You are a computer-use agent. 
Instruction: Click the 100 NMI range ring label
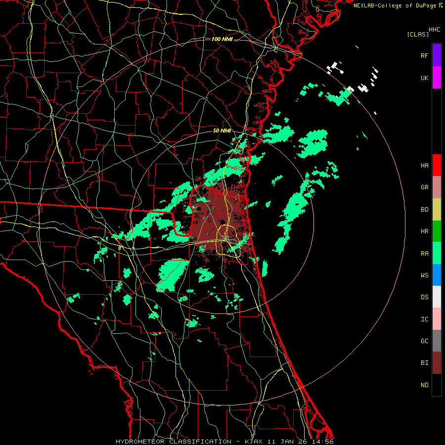click(x=222, y=39)
